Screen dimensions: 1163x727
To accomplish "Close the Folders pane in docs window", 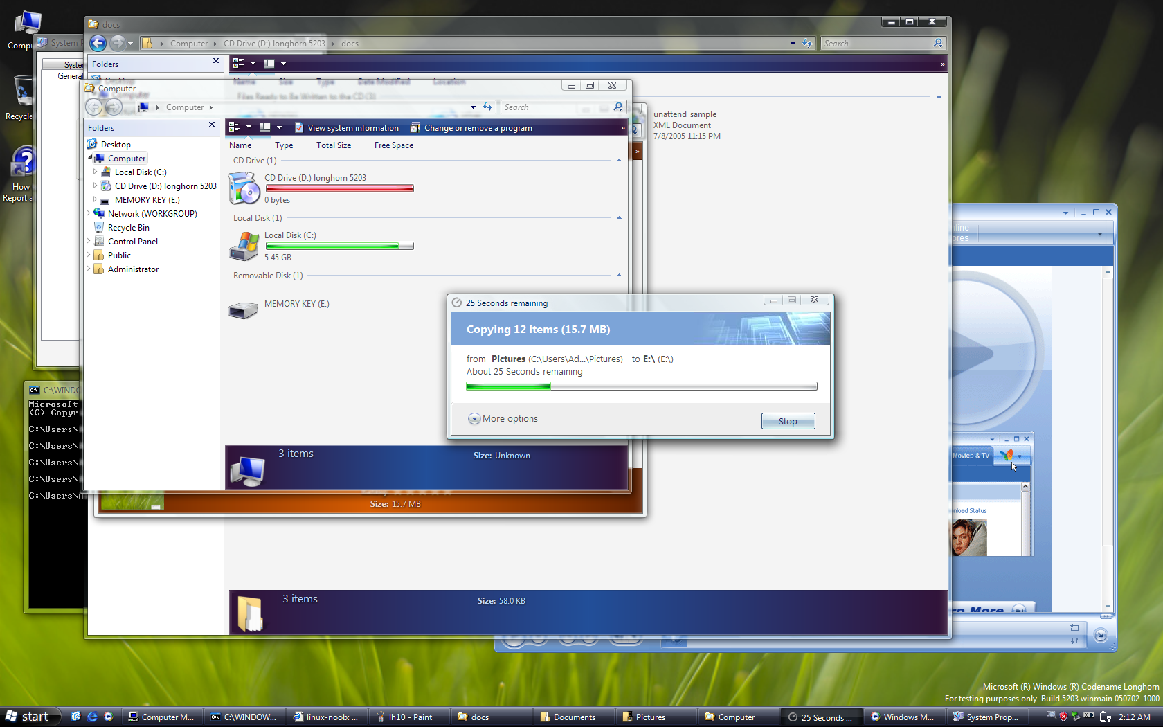I will click(216, 61).
